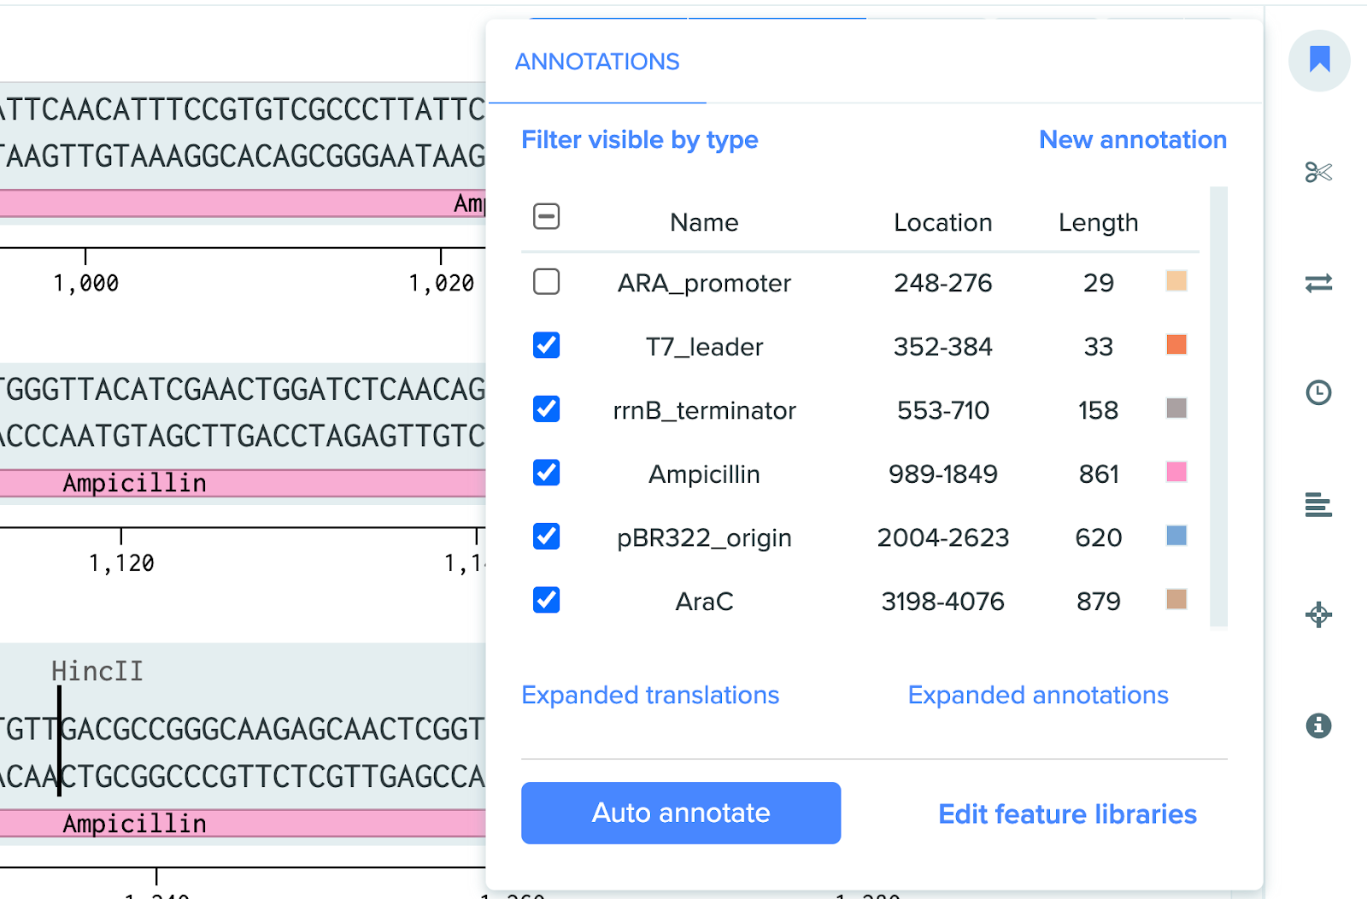Click the blue pBR322_origin color swatch
The width and height of the screenshot is (1367, 899).
[1176, 536]
